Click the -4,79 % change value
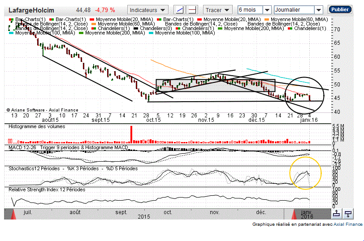364x241 pixels. [105, 10]
